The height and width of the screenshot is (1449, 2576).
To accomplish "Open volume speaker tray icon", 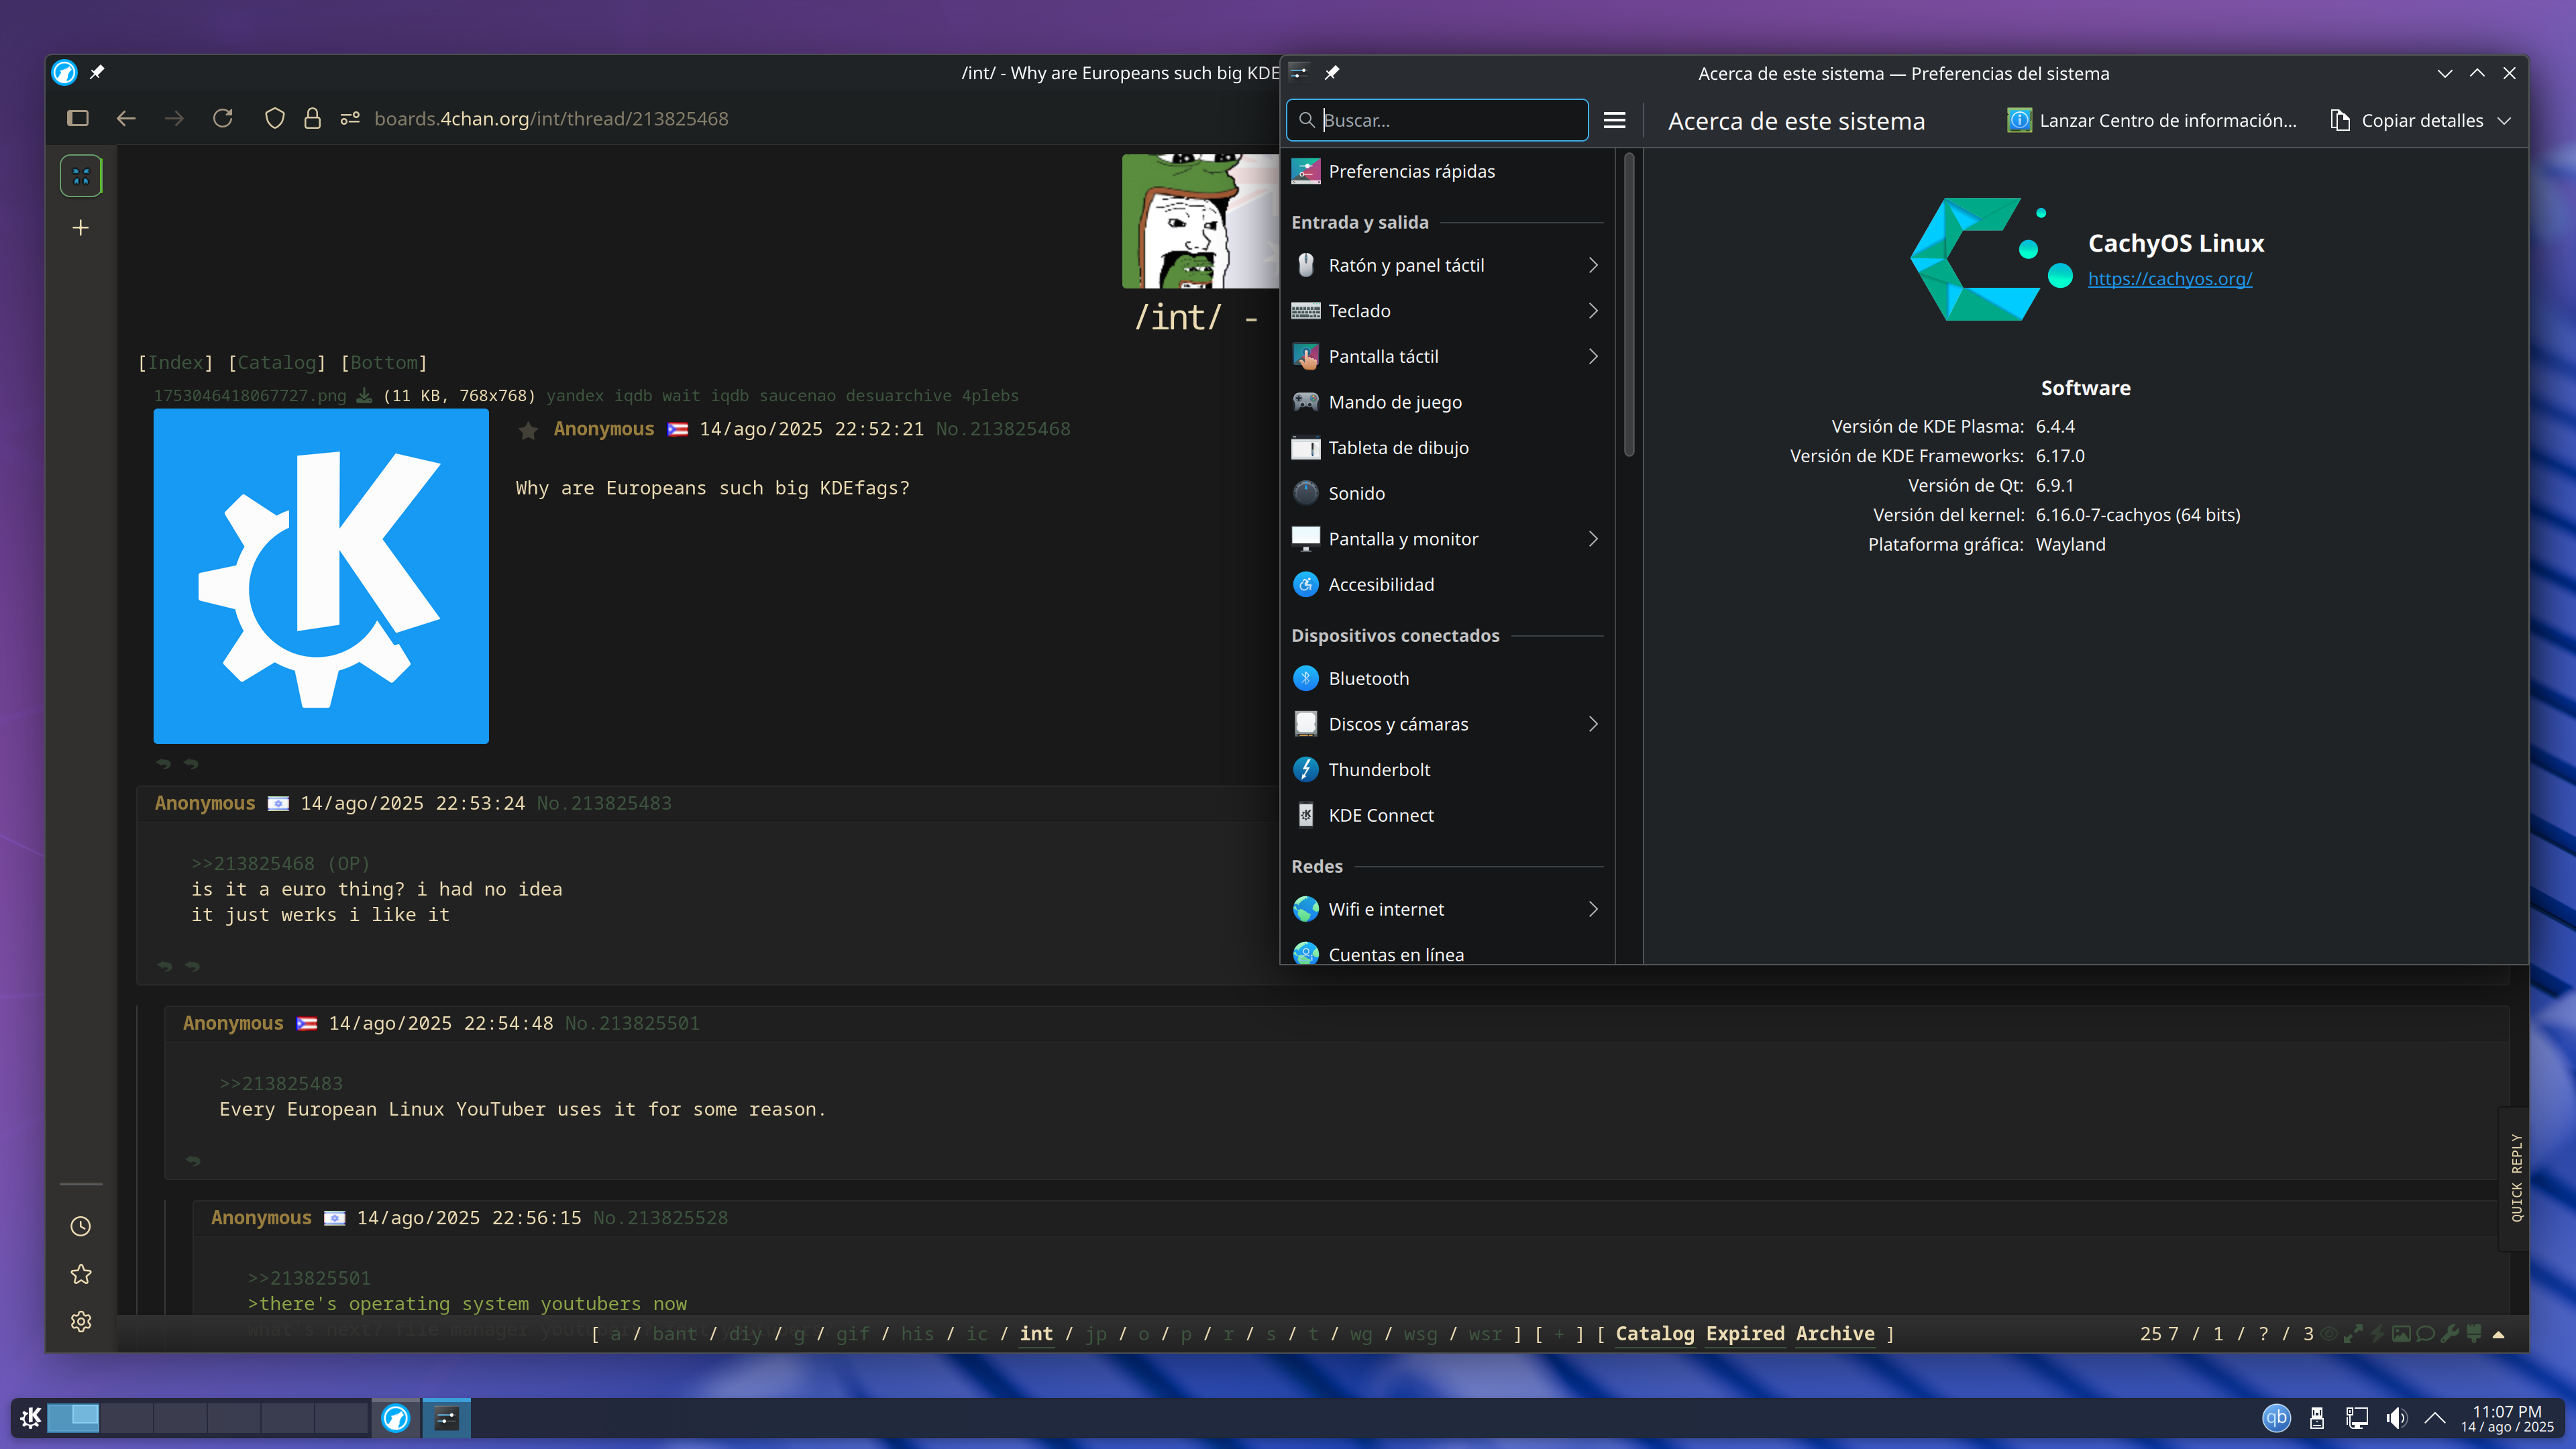I will [x=2396, y=1418].
